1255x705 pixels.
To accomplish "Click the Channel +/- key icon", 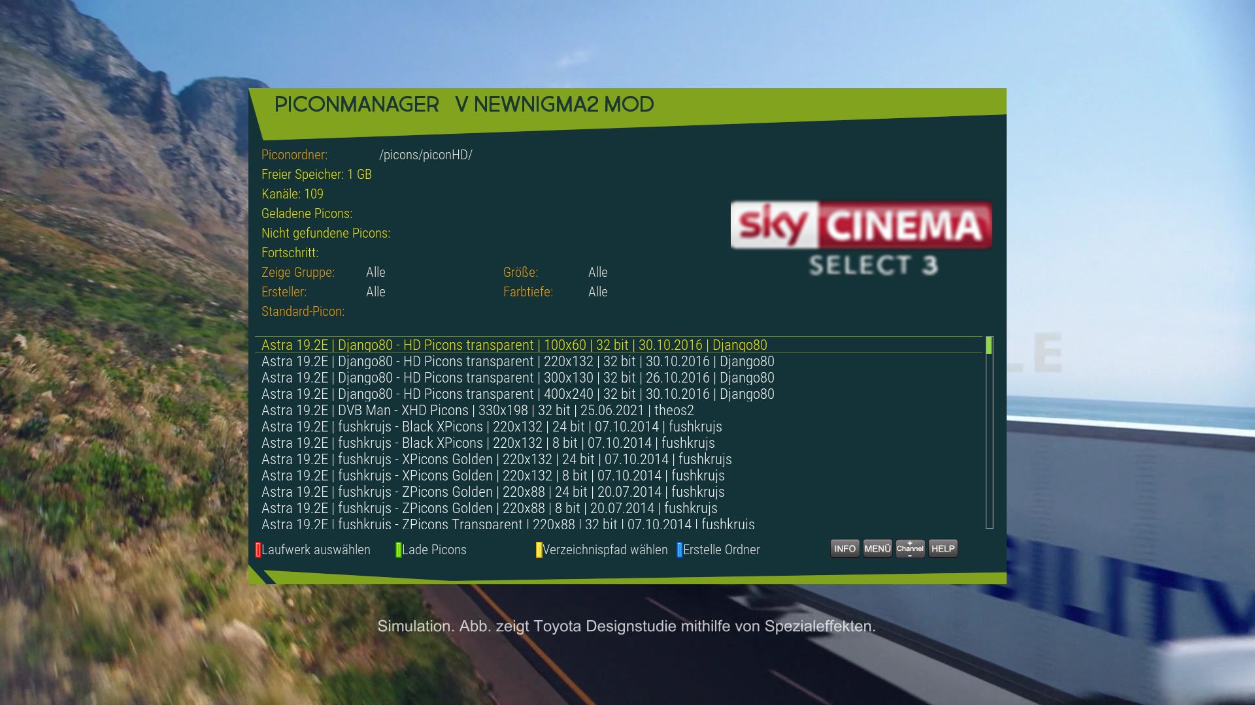I will click(910, 548).
